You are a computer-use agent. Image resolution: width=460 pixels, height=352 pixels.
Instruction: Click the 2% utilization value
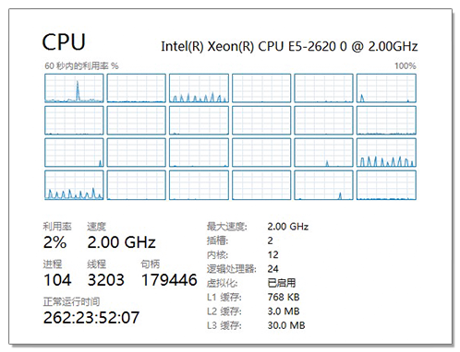[54, 242]
